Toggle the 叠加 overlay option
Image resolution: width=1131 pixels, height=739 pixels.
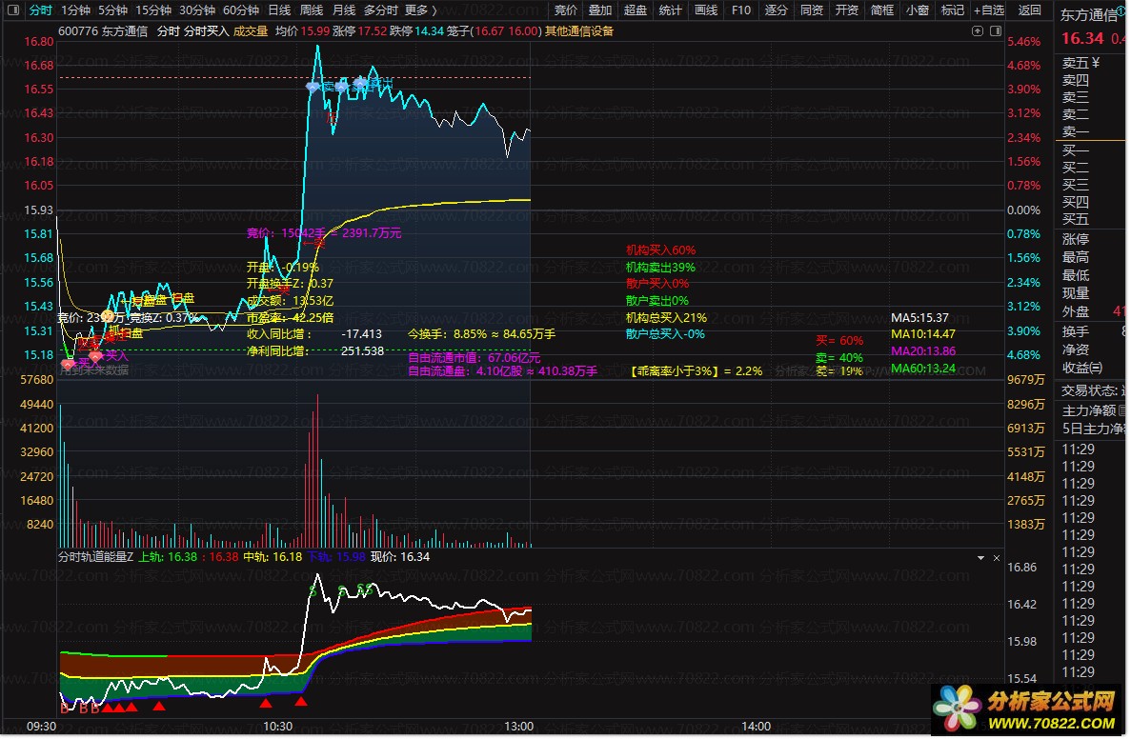600,10
